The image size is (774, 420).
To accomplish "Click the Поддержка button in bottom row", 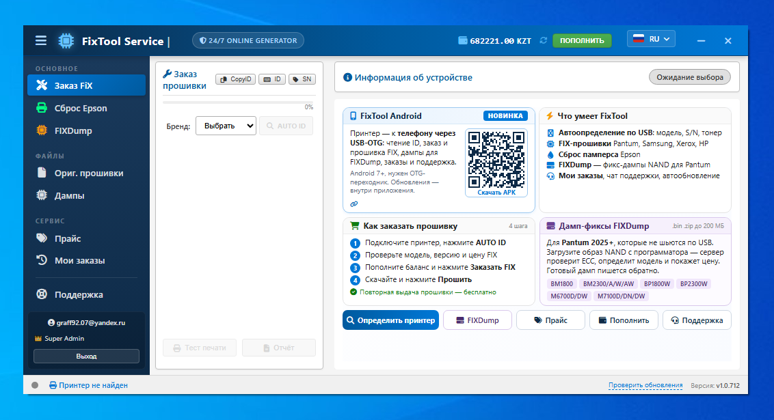I will (x=697, y=320).
